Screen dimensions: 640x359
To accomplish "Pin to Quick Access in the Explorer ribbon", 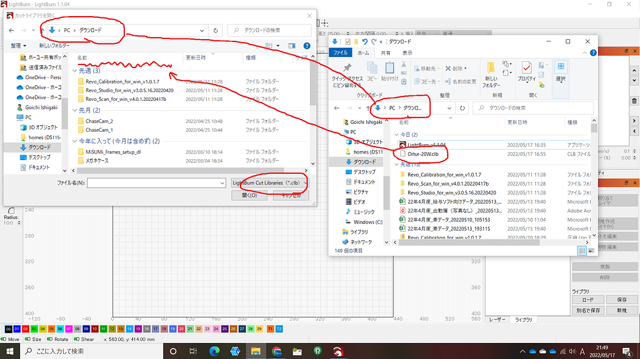I will tap(346, 71).
